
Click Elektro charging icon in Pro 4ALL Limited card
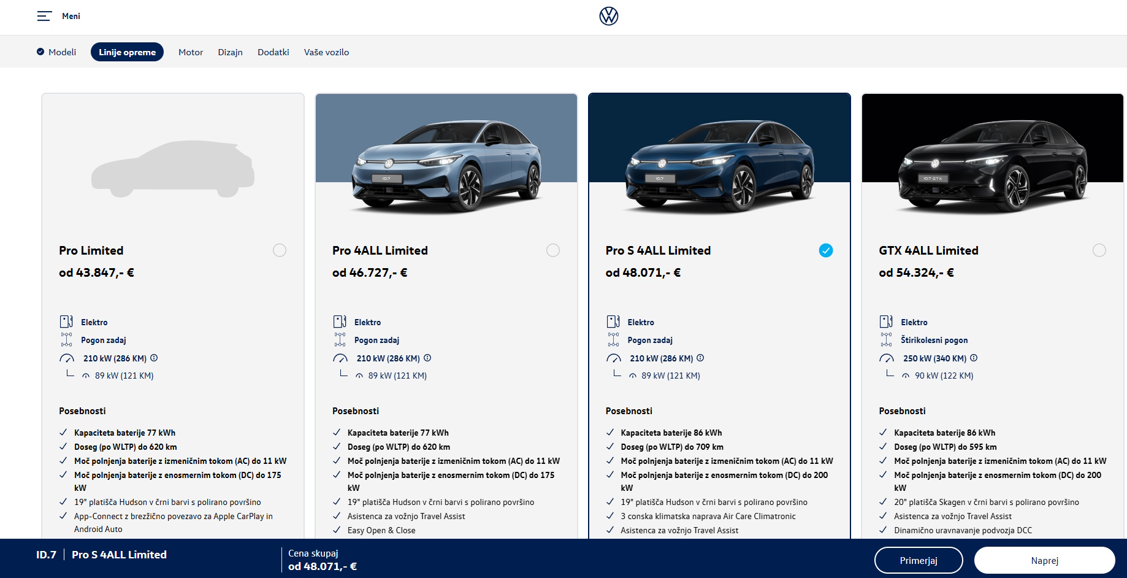coord(340,322)
